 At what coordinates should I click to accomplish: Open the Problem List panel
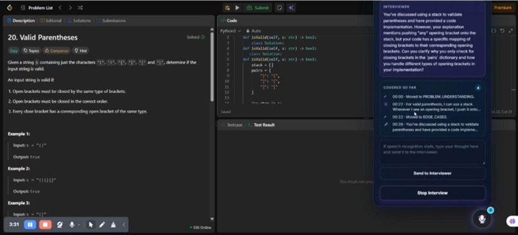[37, 8]
